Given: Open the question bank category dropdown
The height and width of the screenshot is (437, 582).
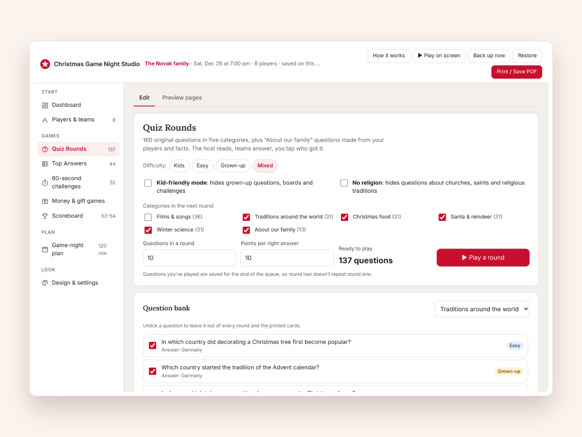Looking at the screenshot, I should pos(482,309).
